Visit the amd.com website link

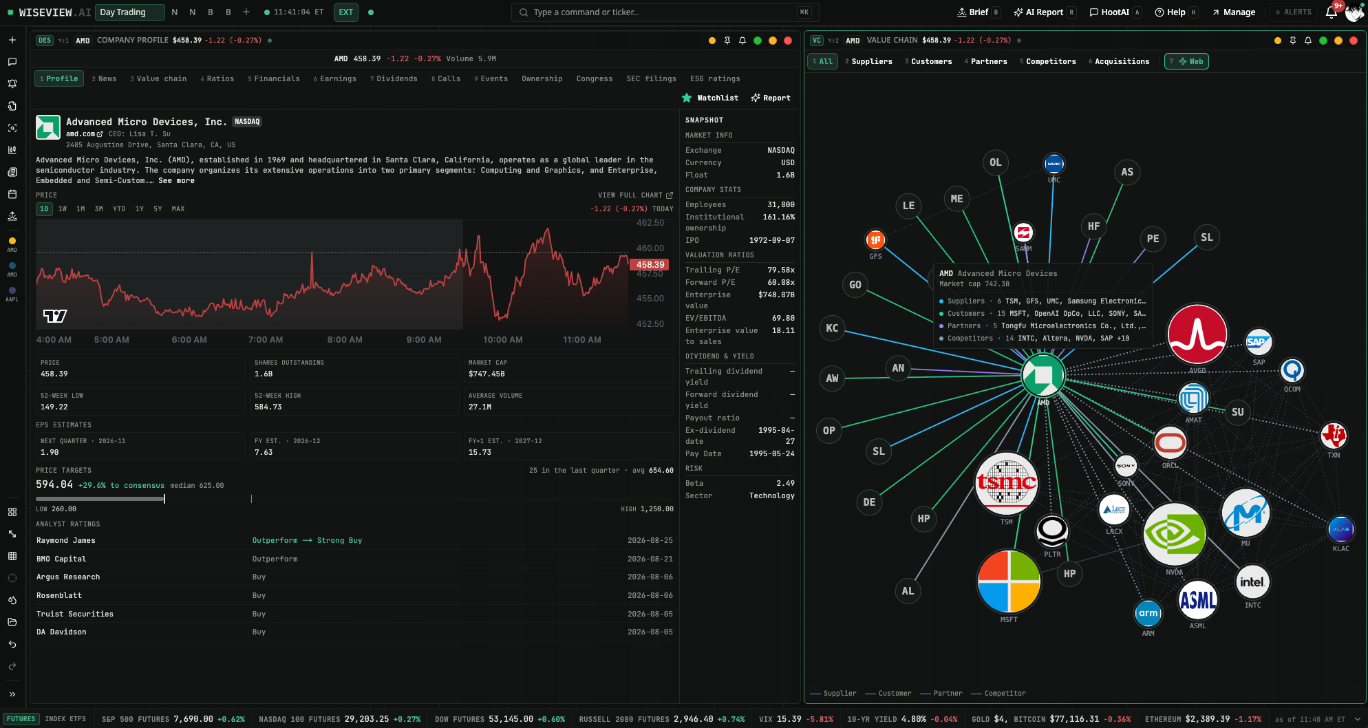[84, 134]
